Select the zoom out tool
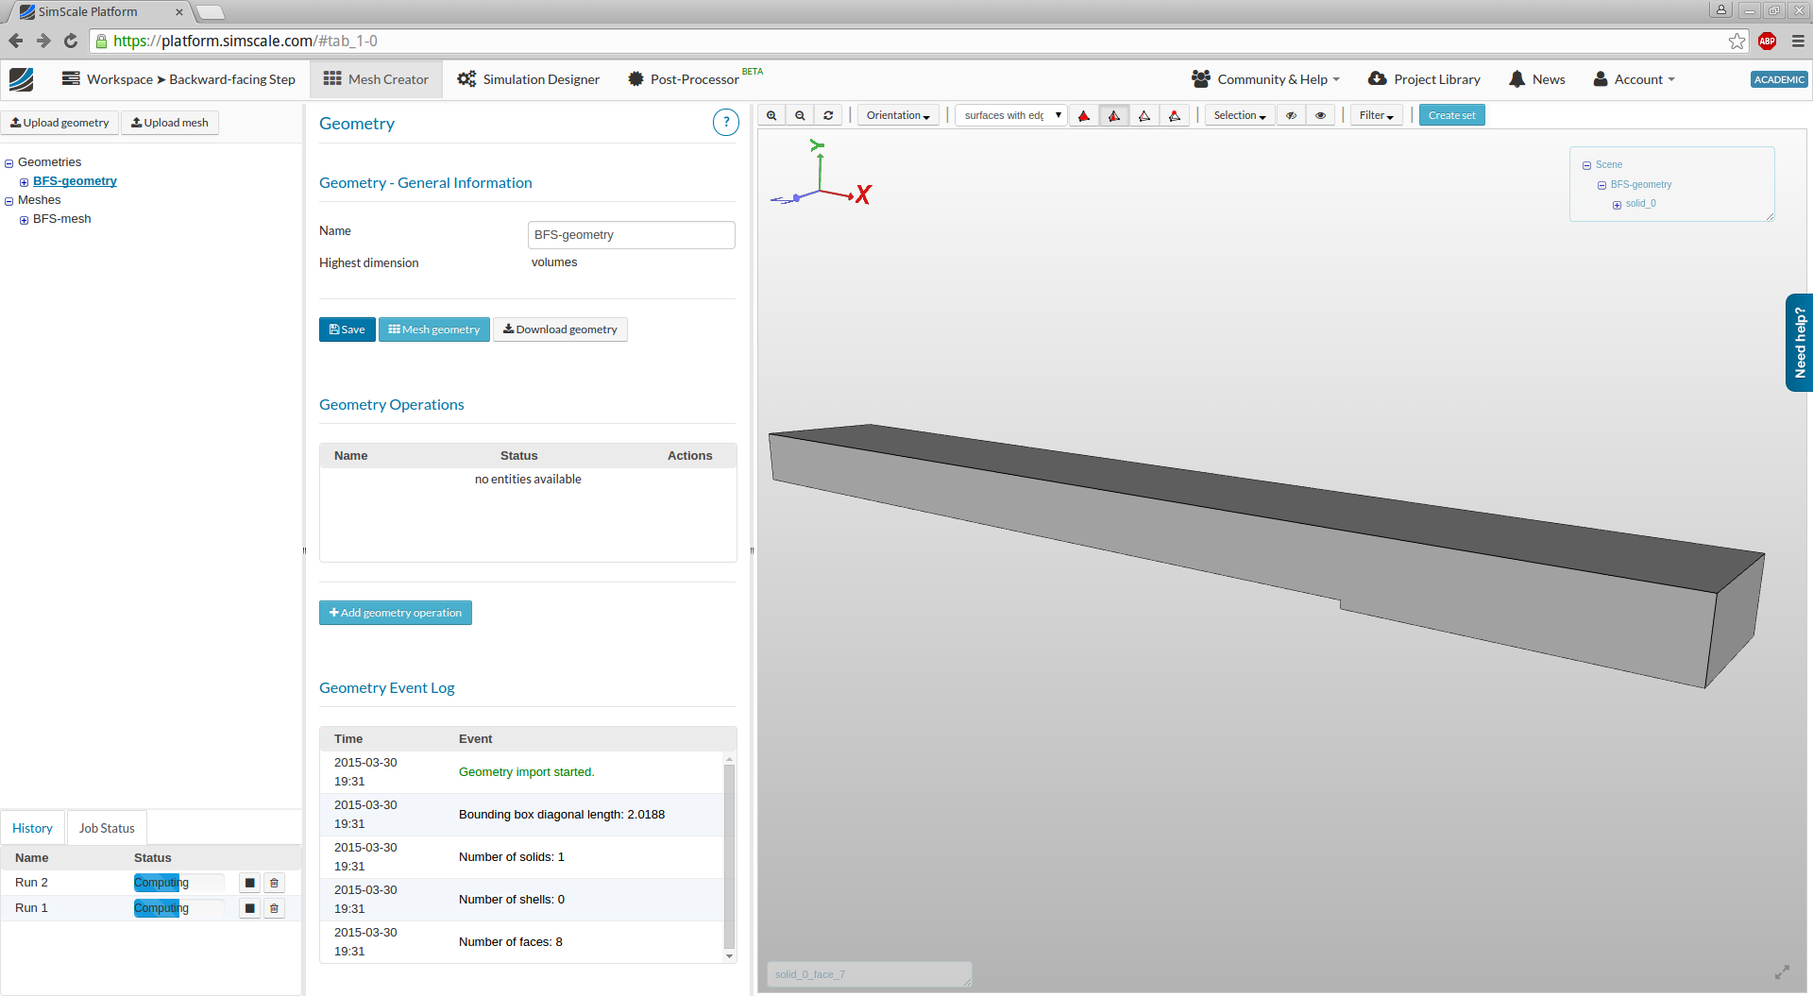 click(800, 114)
